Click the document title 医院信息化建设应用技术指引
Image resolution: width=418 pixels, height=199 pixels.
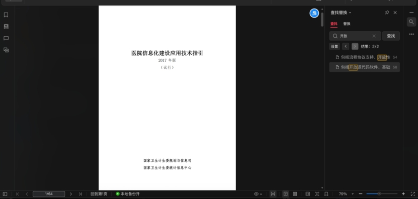pos(167,53)
